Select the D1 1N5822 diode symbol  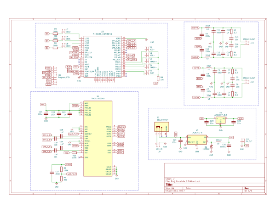pyautogui.click(x=211, y=146)
